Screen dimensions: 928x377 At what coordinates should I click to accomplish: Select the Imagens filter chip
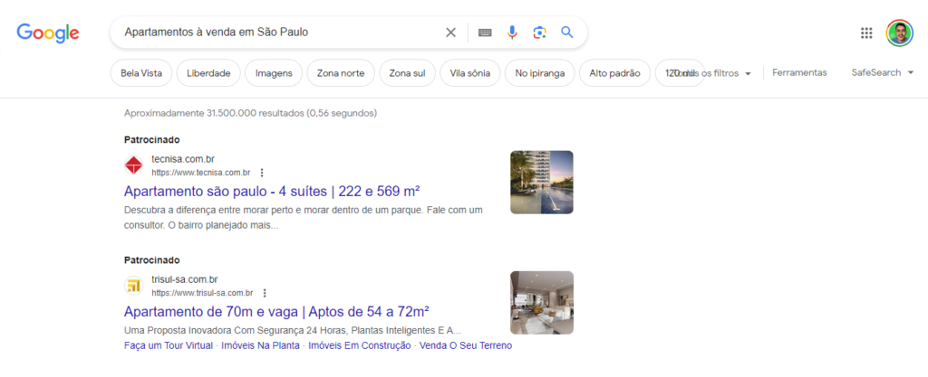click(x=274, y=73)
